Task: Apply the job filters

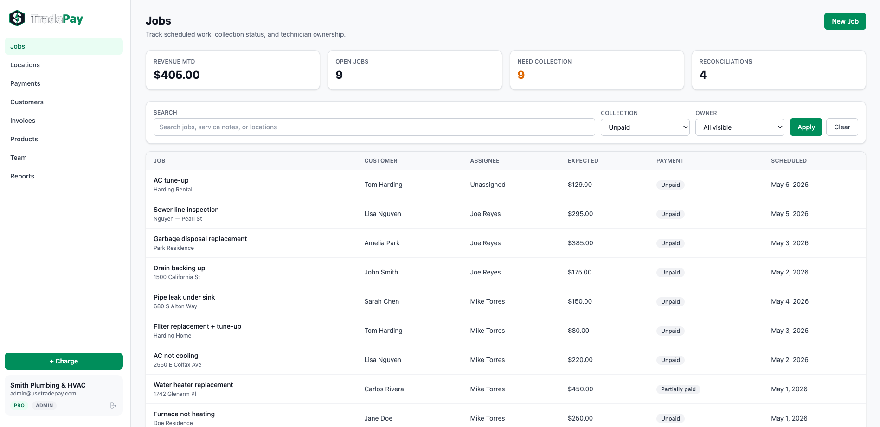Action: tap(806, 127)
